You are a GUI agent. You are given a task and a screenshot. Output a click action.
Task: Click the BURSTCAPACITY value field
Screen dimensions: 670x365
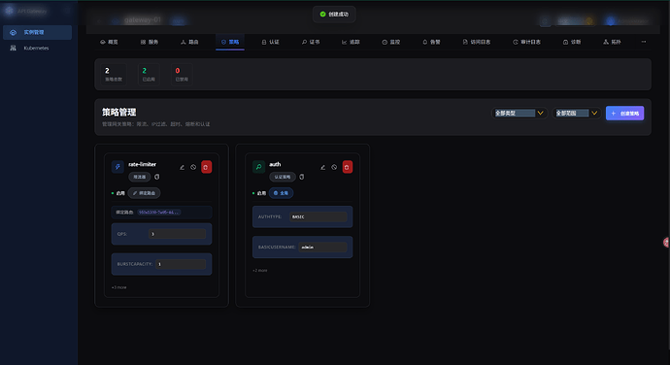(x=181, y=264)
